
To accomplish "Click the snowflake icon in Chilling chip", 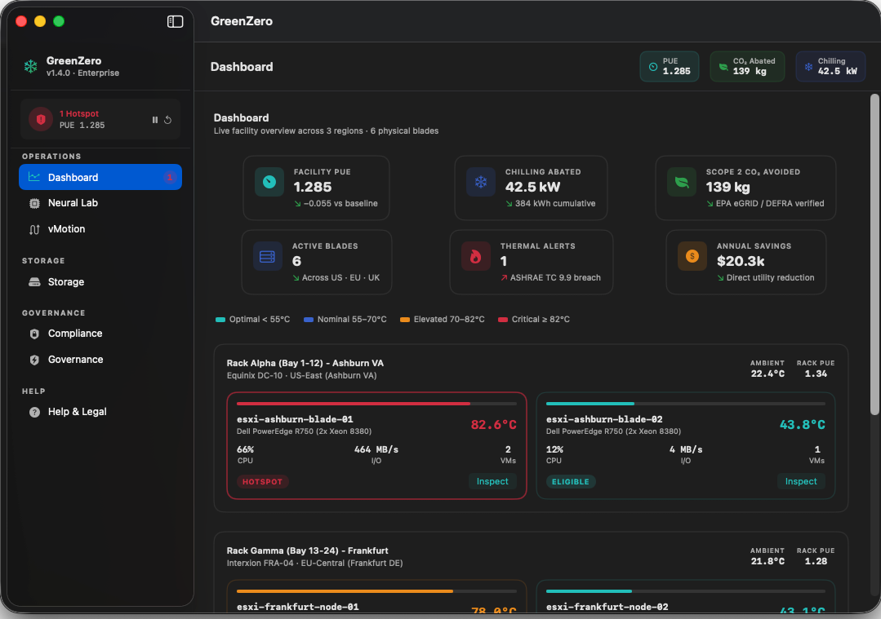I will pyautogui.click(x=808, y=67).
